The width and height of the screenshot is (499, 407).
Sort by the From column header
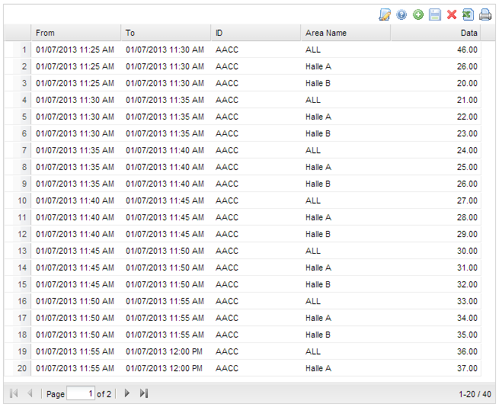coord(76,33)
